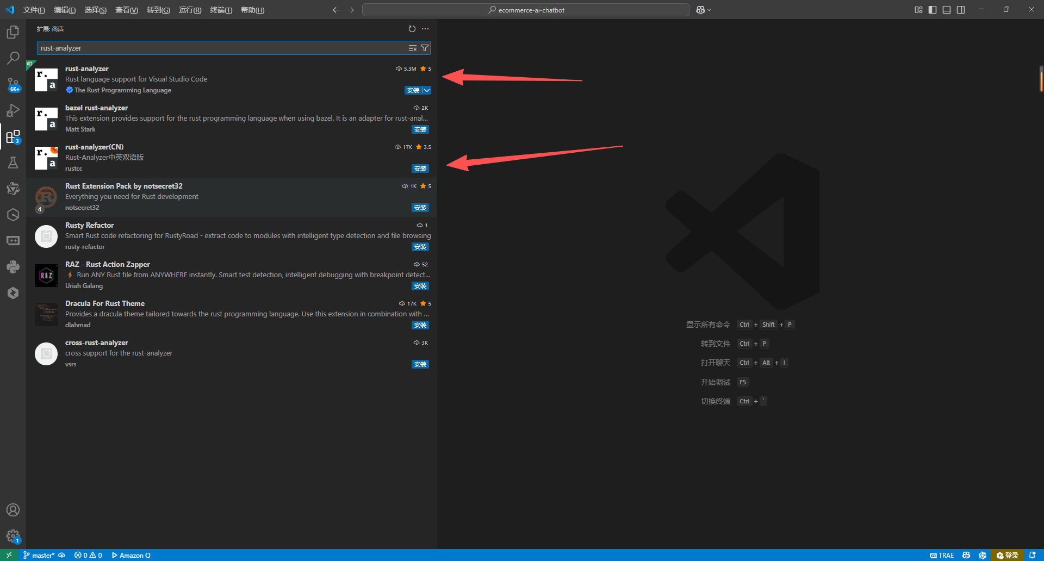Open the rust-analyzer extension title
This screenshot has height=561, width=1044.
pos(87,68)
